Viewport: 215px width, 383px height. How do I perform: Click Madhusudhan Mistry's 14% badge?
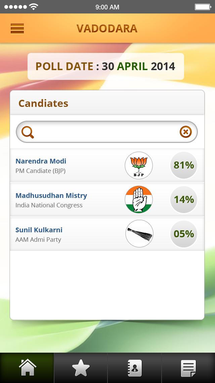183,199
